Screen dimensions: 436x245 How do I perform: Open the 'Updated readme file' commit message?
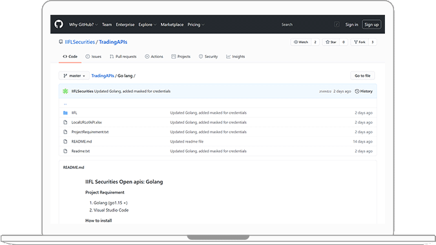[187, 141]
